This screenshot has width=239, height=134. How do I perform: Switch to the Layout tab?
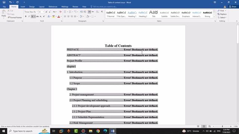pyautogui.click(x=41, y=7)
